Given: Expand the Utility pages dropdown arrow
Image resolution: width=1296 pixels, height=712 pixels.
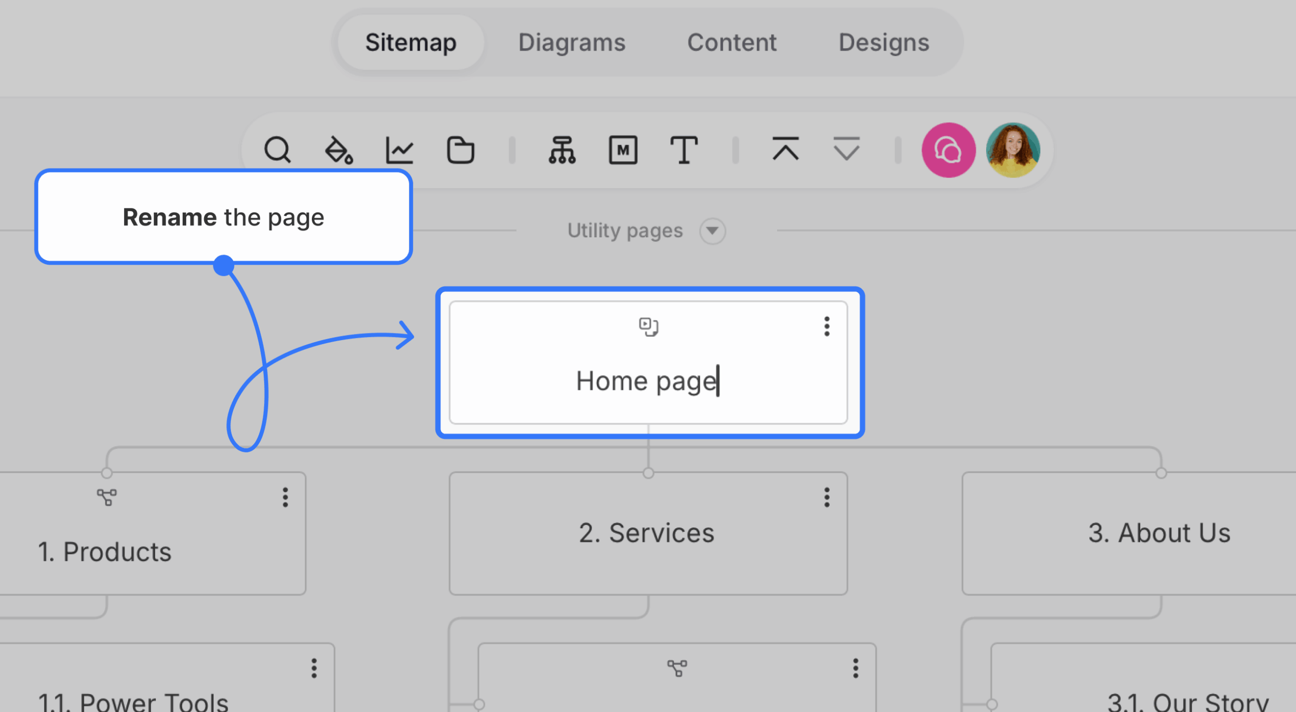Looking at the screenshot, I should pos(712,231).
